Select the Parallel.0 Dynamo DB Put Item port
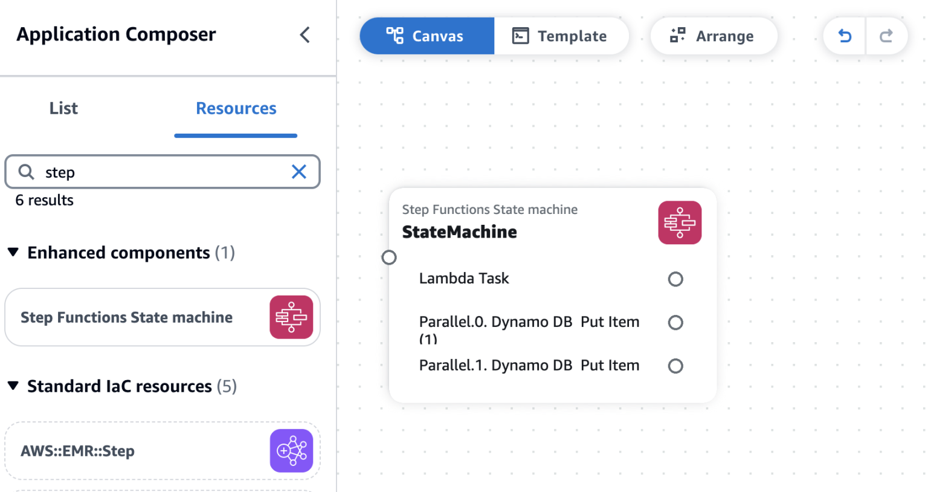This screenshot has width=928, height=492. coord(675,322)
